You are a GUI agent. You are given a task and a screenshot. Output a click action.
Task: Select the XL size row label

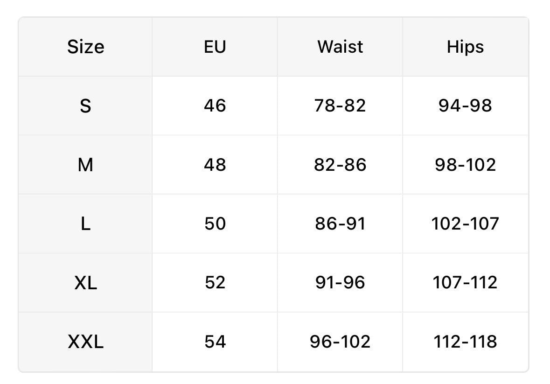coord(85,283)
